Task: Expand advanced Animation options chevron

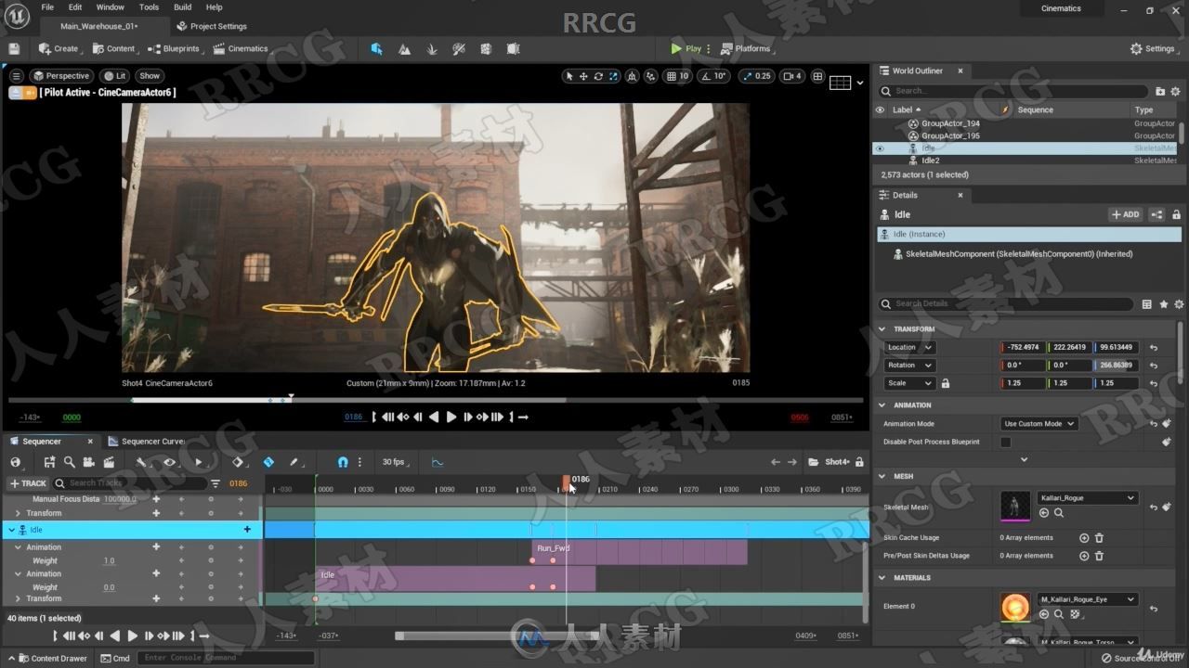Action: point(1025,459)
